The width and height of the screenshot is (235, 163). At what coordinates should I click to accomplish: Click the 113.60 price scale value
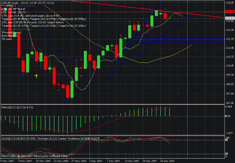click(x=230, y=21)
